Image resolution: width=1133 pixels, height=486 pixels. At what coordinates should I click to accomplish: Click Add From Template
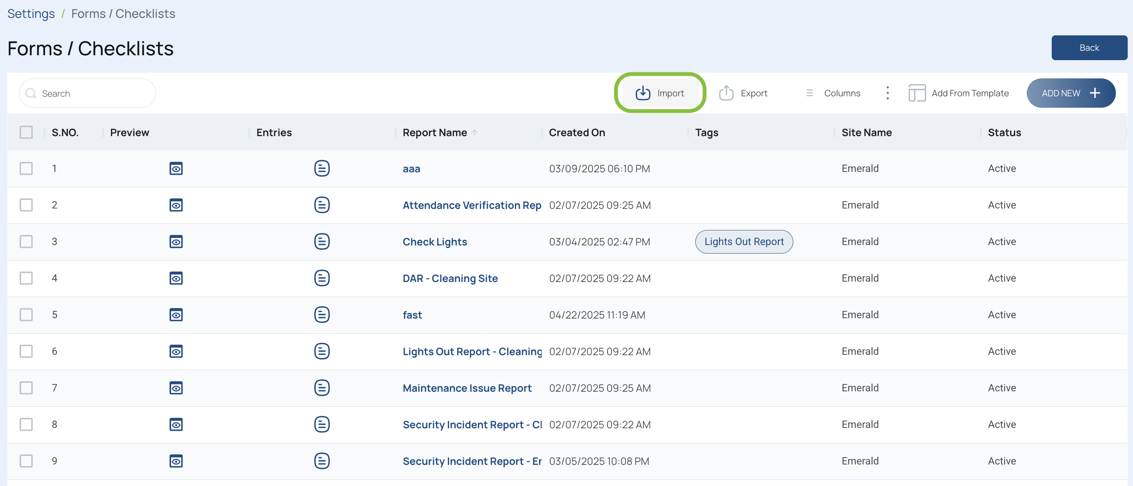pos(958,93)
